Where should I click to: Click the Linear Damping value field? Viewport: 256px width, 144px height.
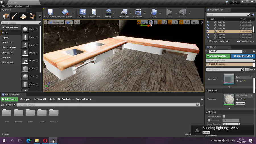[231, 124]
